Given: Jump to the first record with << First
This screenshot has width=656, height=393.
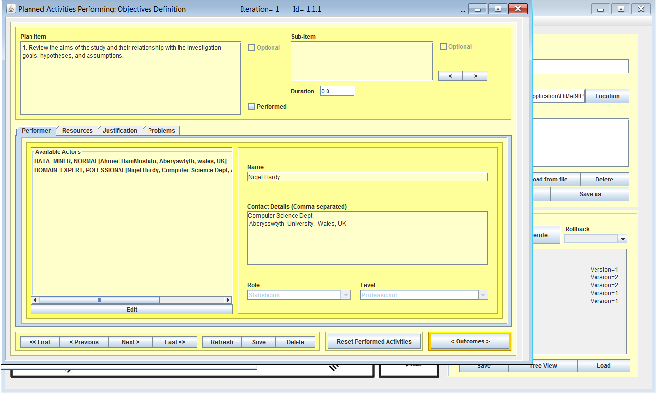Looking at the screenshot, I should click(40, 342).
